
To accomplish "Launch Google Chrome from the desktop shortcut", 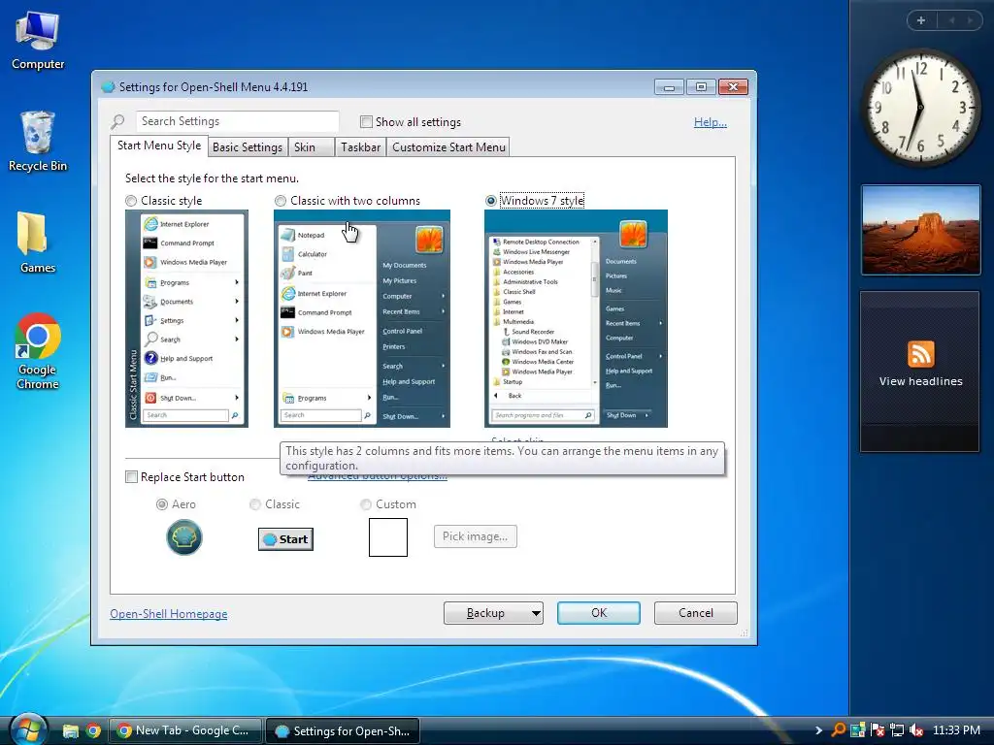I will [38, 351].
